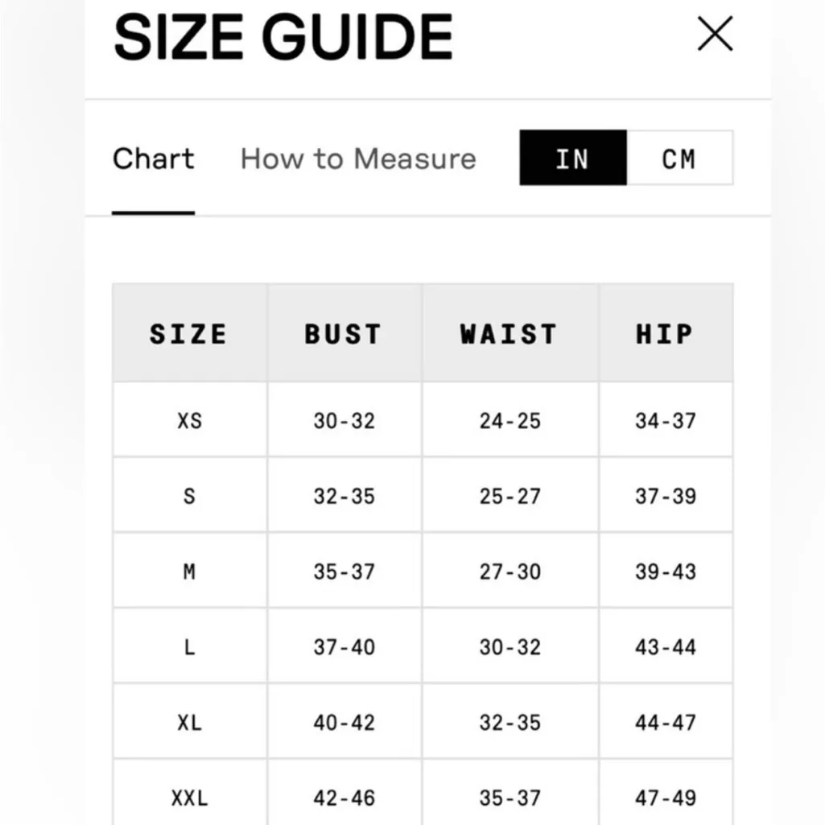825x825 pixels.
Task: Switch units to CM
Action: click(679, 159)
